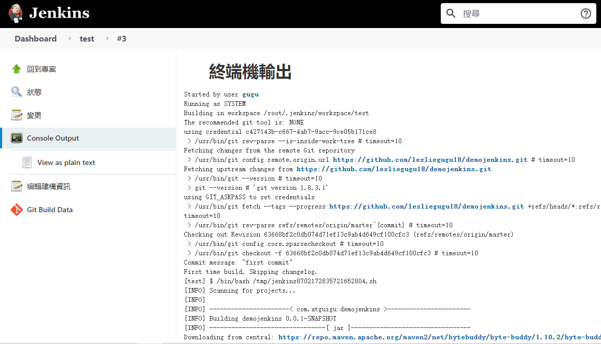
Task: Open build #3 breadcrumb
Action: click(121, 39)
